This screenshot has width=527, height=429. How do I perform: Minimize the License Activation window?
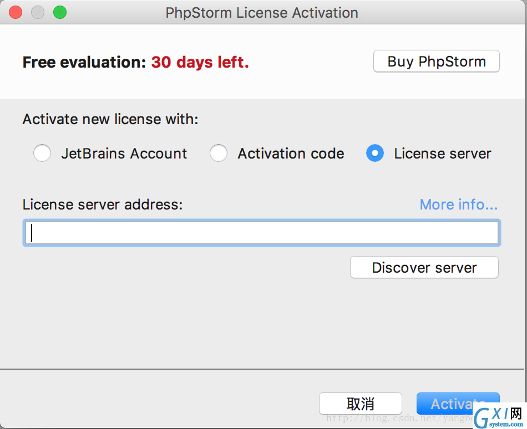click(38, 12)
